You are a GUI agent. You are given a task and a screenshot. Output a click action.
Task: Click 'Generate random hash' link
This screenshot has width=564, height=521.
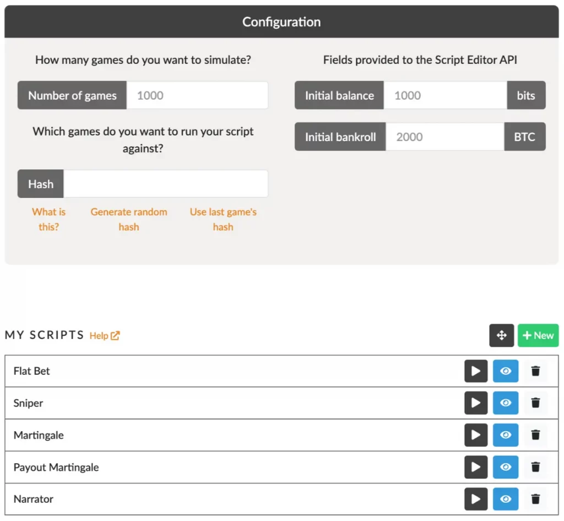[129, 219]
